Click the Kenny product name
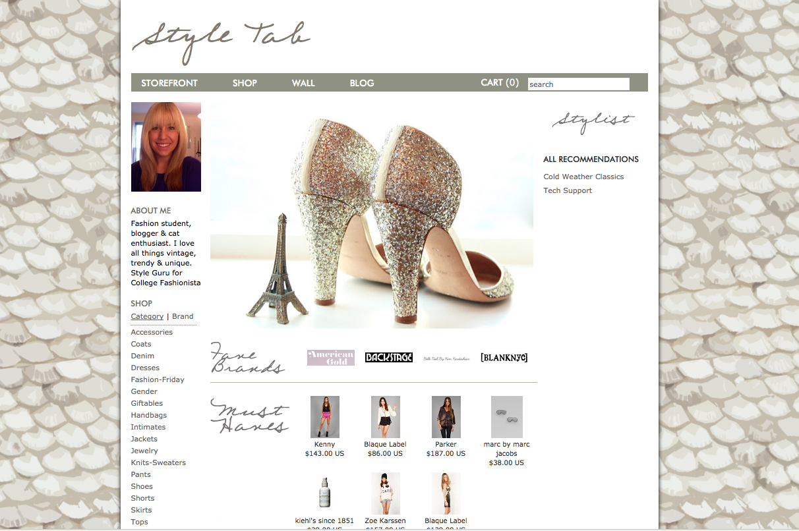Screen dimensions: 799x531 coord(324,444)
